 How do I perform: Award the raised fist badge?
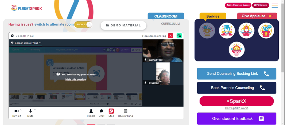click(x=227, y=30)
